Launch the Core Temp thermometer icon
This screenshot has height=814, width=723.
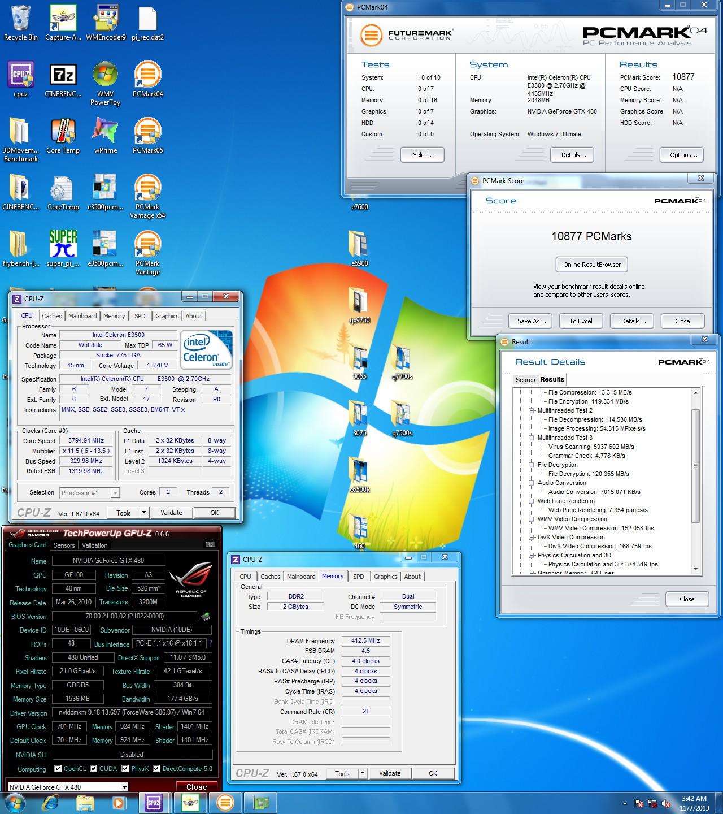pos(63,136)
